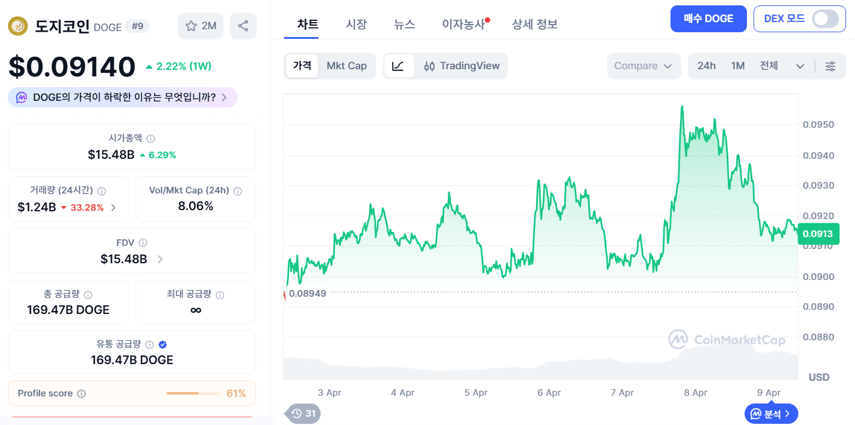This screenshot has width=855, height=425.
Task: Click the 매수 DOGE button
Action: click(x=708, y=19)
